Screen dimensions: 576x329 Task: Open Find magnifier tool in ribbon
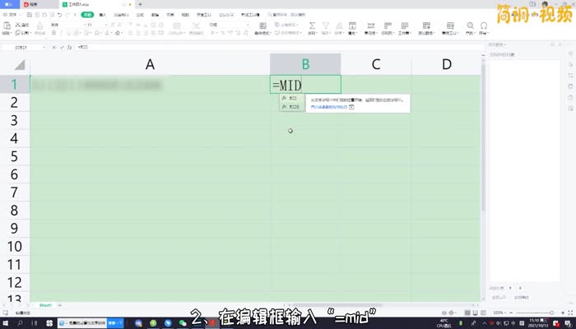468,25
